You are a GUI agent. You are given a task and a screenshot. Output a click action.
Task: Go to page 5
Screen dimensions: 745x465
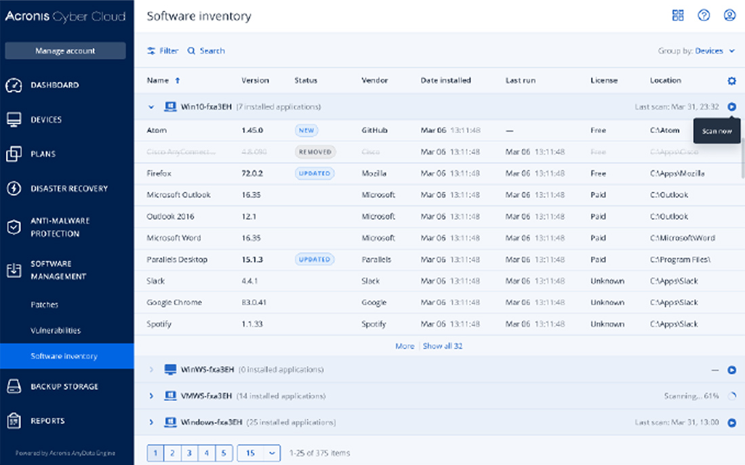tap(224, 453)
